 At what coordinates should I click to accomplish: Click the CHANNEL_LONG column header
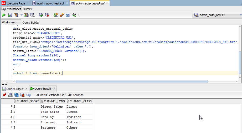[54, 101]
